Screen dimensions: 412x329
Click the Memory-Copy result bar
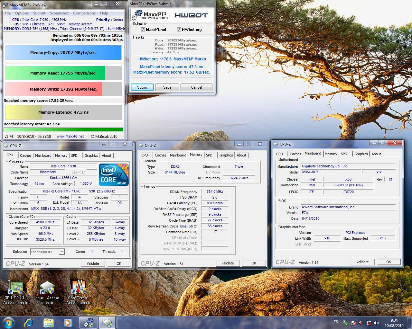coord(63,52)
